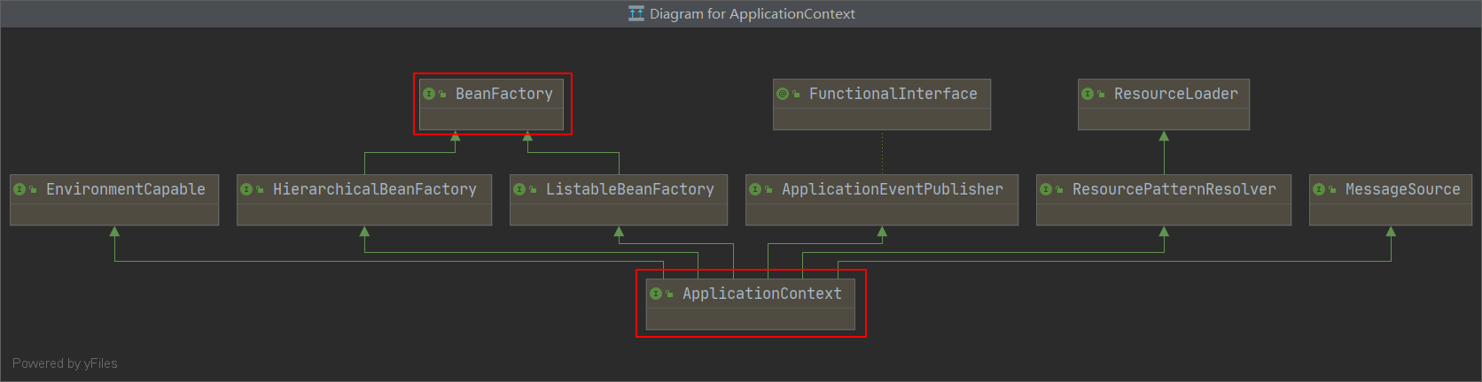Image resolution: width=1482 pixels, height=382 pixels.
Task: Click the public visibility marker beside FunctionalInterface
Action: click(796, 94)
